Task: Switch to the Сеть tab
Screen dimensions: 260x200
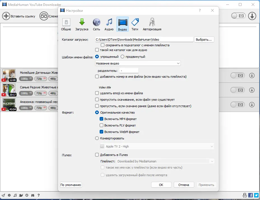Action: tap(97, 24)
